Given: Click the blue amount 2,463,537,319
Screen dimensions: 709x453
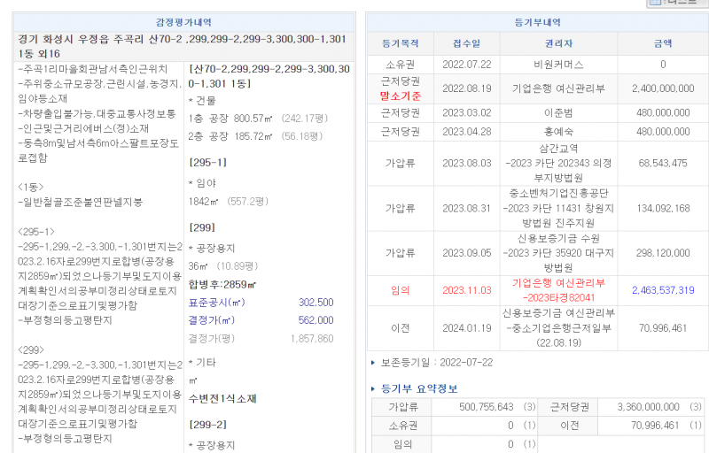Looking at the screenshot, I should click(x=662, y=289).
